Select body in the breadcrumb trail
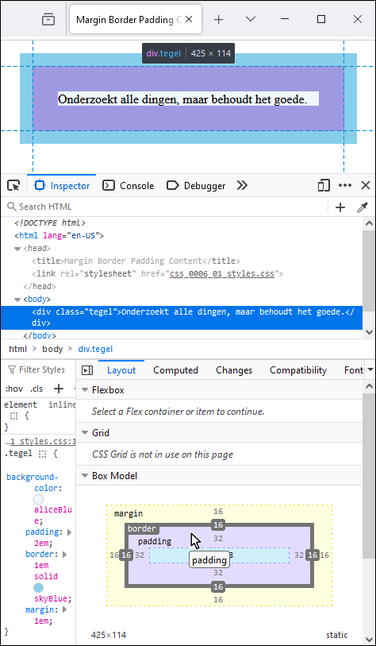 click(x=52, y=350)
